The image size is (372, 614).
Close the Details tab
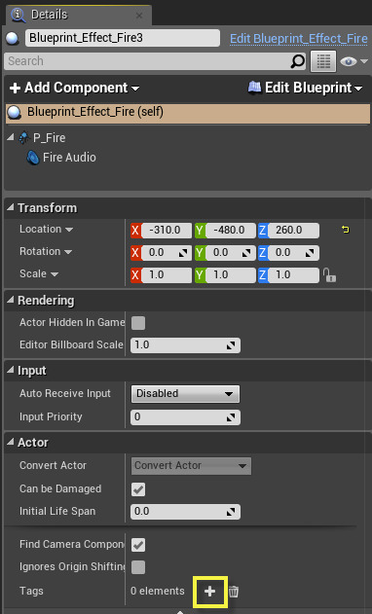139,16
